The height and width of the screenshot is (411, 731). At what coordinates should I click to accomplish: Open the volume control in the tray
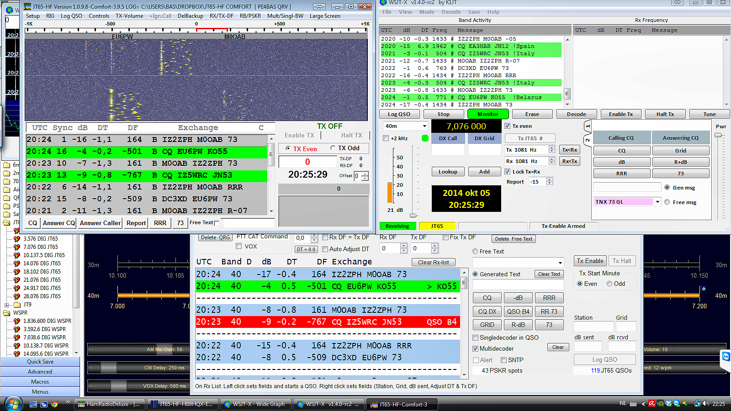(705, 404)
